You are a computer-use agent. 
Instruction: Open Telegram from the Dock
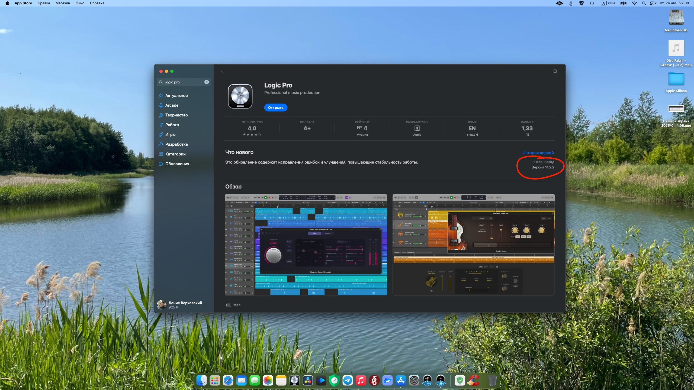(348, 381)
